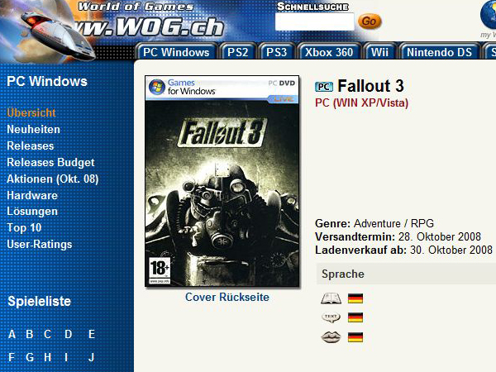Click the spaceship logo in header
Viewport: 496px width, 372px height.
point(59,35)
